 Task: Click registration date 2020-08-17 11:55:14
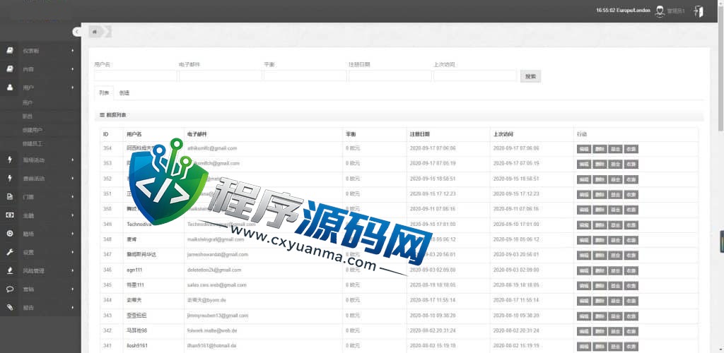pyautogui.click(x=433, y=300)
